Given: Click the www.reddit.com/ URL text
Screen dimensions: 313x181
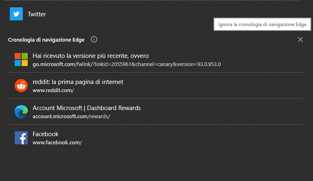Looking at the screenshot, I should point(53,90).
